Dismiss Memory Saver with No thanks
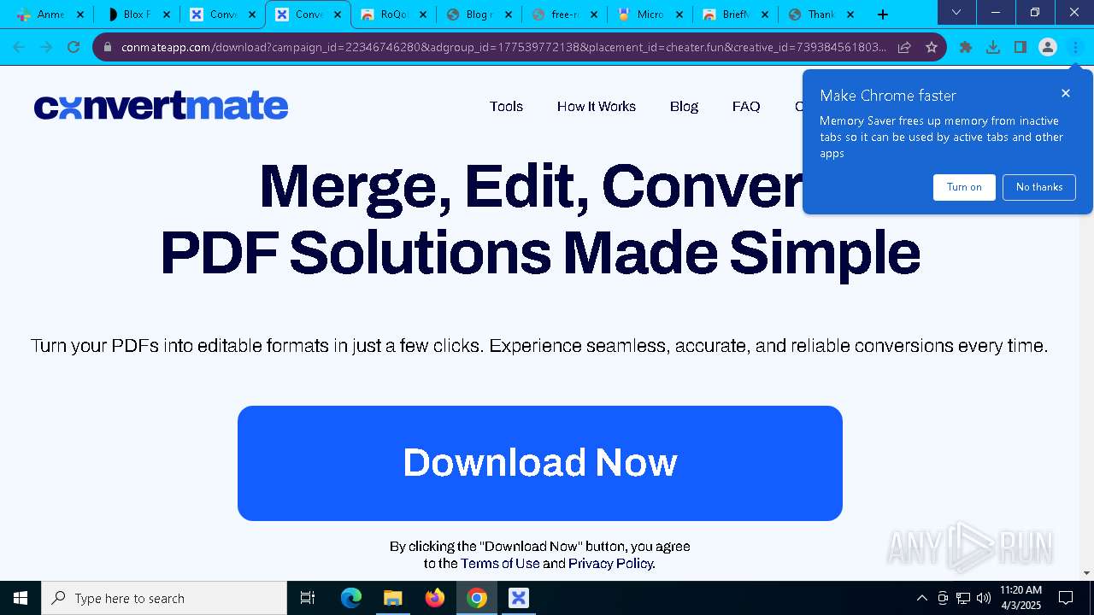 click(1039, 187)
